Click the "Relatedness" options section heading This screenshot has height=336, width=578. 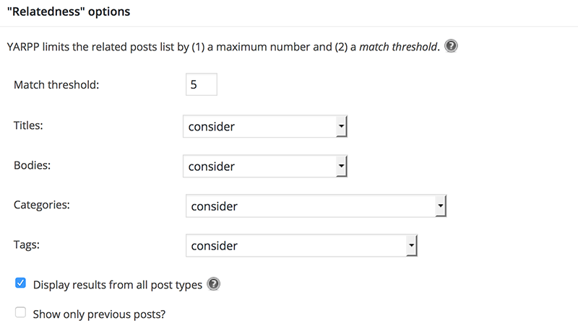[69, 12]
